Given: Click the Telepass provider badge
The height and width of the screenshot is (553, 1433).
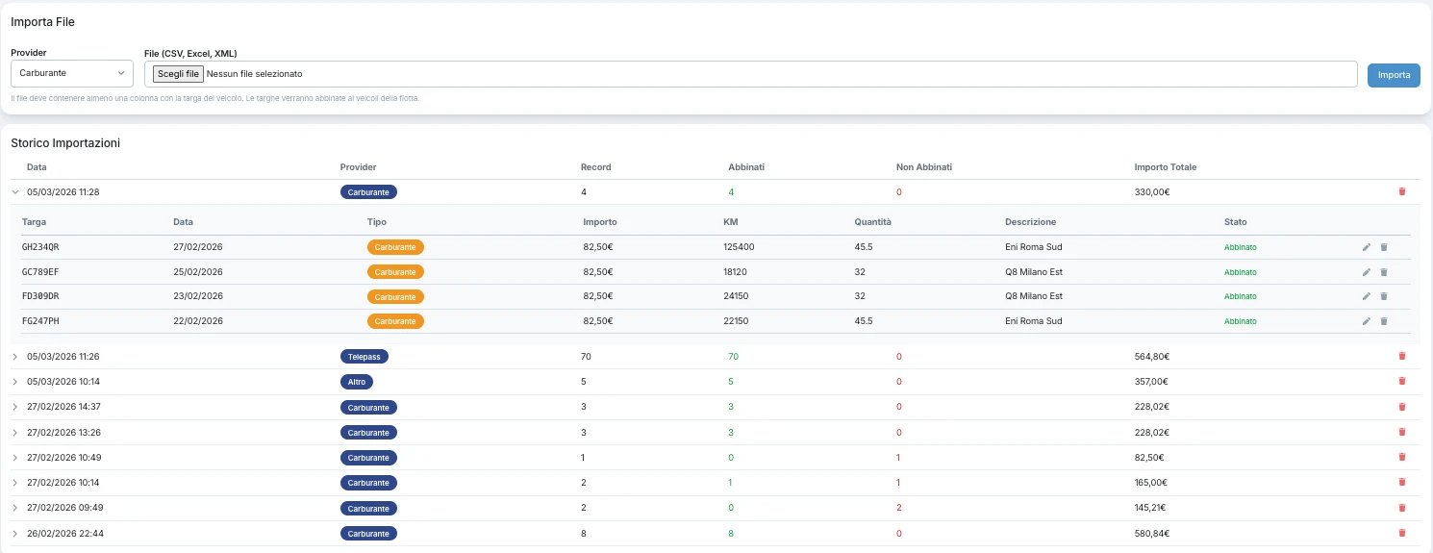Looking at the screenshot, I should tap(365, 356).
